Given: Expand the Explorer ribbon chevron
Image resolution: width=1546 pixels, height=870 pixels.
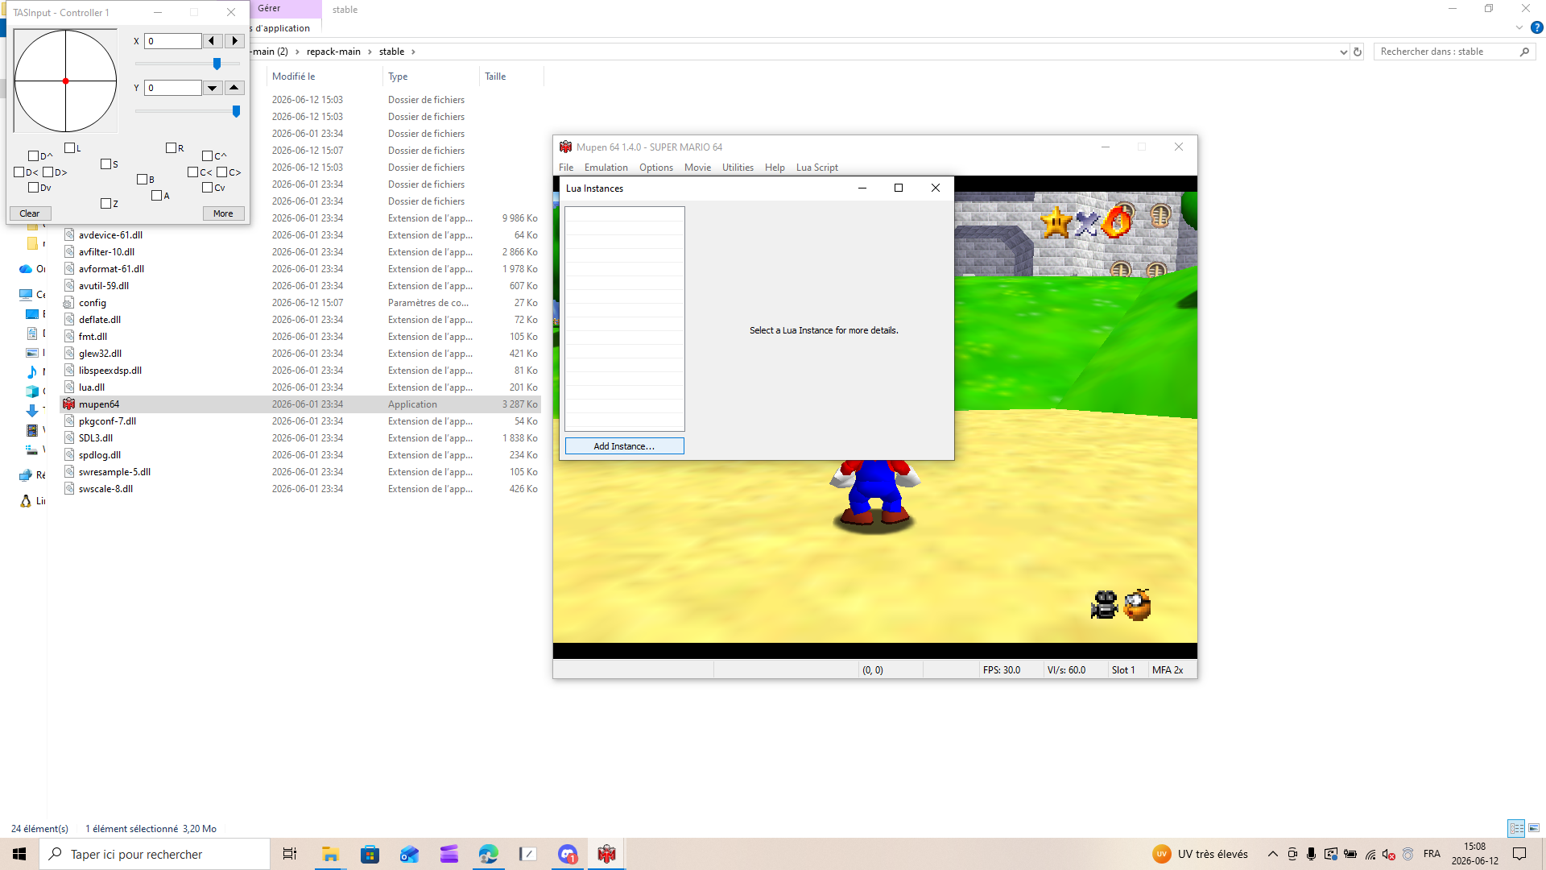Looking at the screenshot, I should (x=1519, y=27).
